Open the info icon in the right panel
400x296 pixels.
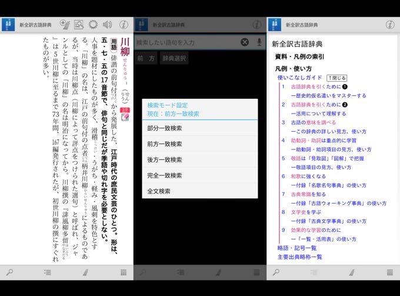(x=390, y=25)
